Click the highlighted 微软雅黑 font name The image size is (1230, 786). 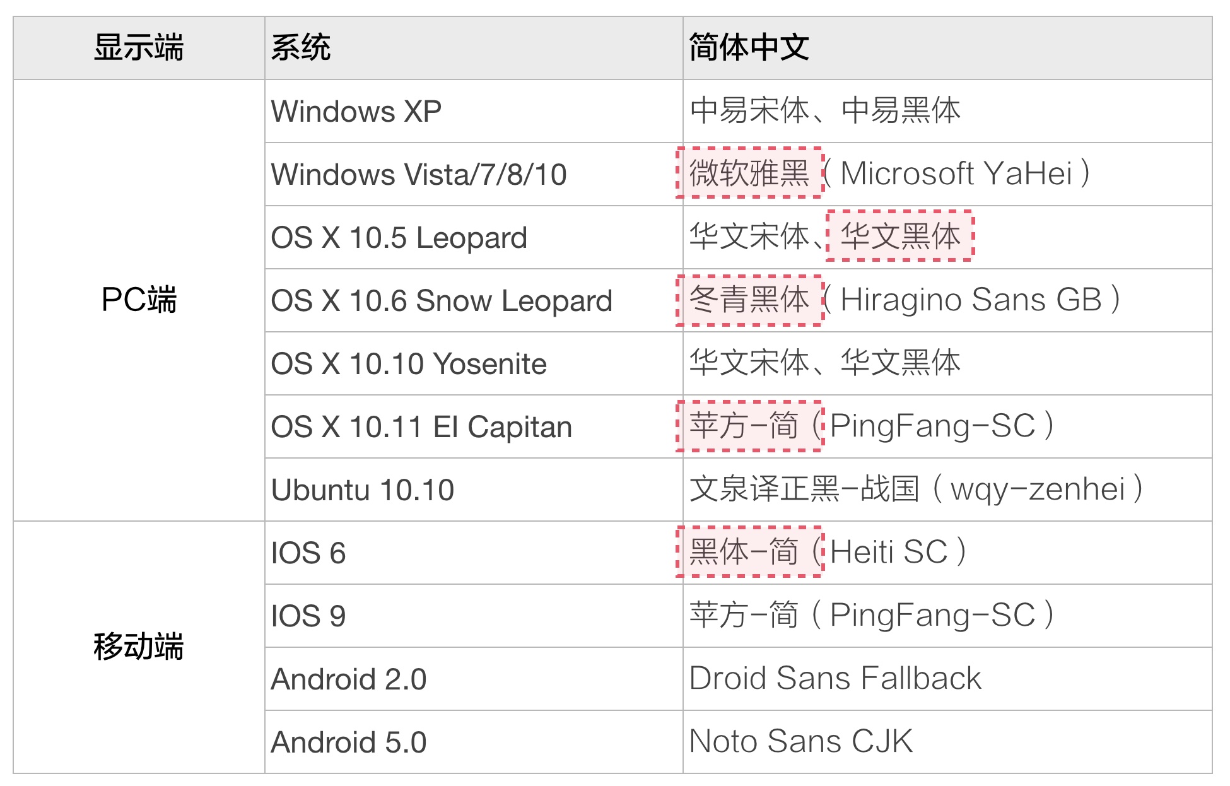749,173
